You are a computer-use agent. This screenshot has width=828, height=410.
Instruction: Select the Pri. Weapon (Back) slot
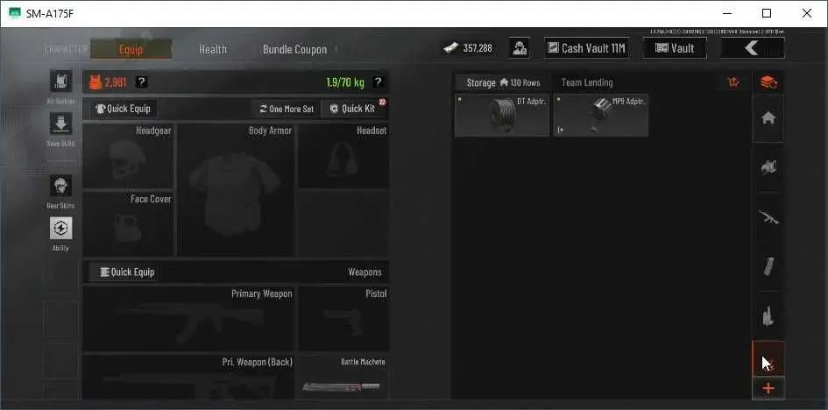tap(189, 377)
